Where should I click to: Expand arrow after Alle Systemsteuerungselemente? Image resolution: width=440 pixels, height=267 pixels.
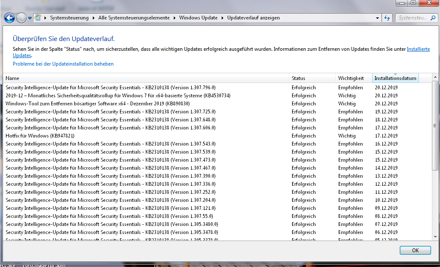[175, 18]
